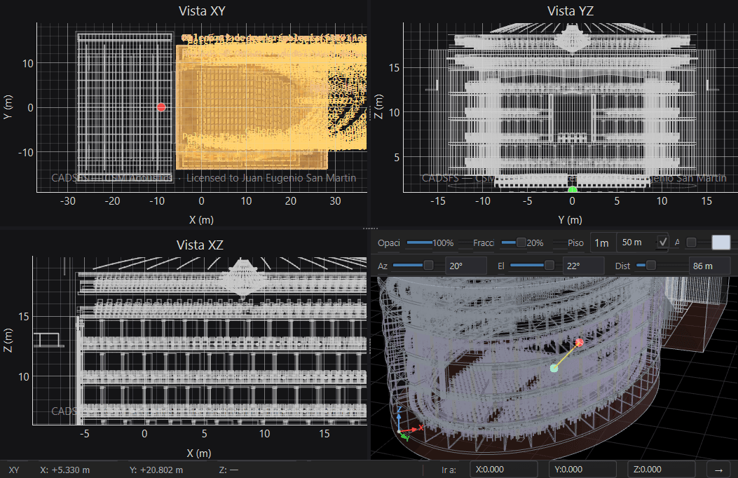Image resolution: width=738 pixels, height=478 pixels.
Task: Click the red source point in 3D view
Action: [580, 343]
